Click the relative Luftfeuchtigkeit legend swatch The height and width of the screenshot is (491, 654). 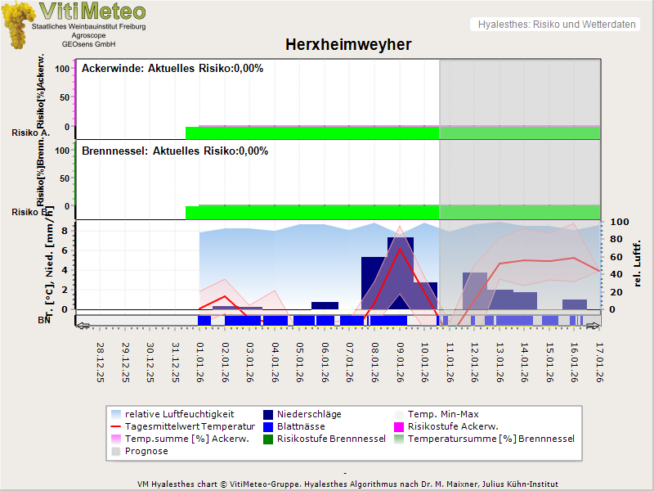[117, 414]
